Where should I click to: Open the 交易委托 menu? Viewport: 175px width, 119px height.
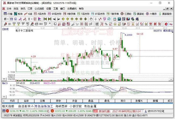(72, 9)
